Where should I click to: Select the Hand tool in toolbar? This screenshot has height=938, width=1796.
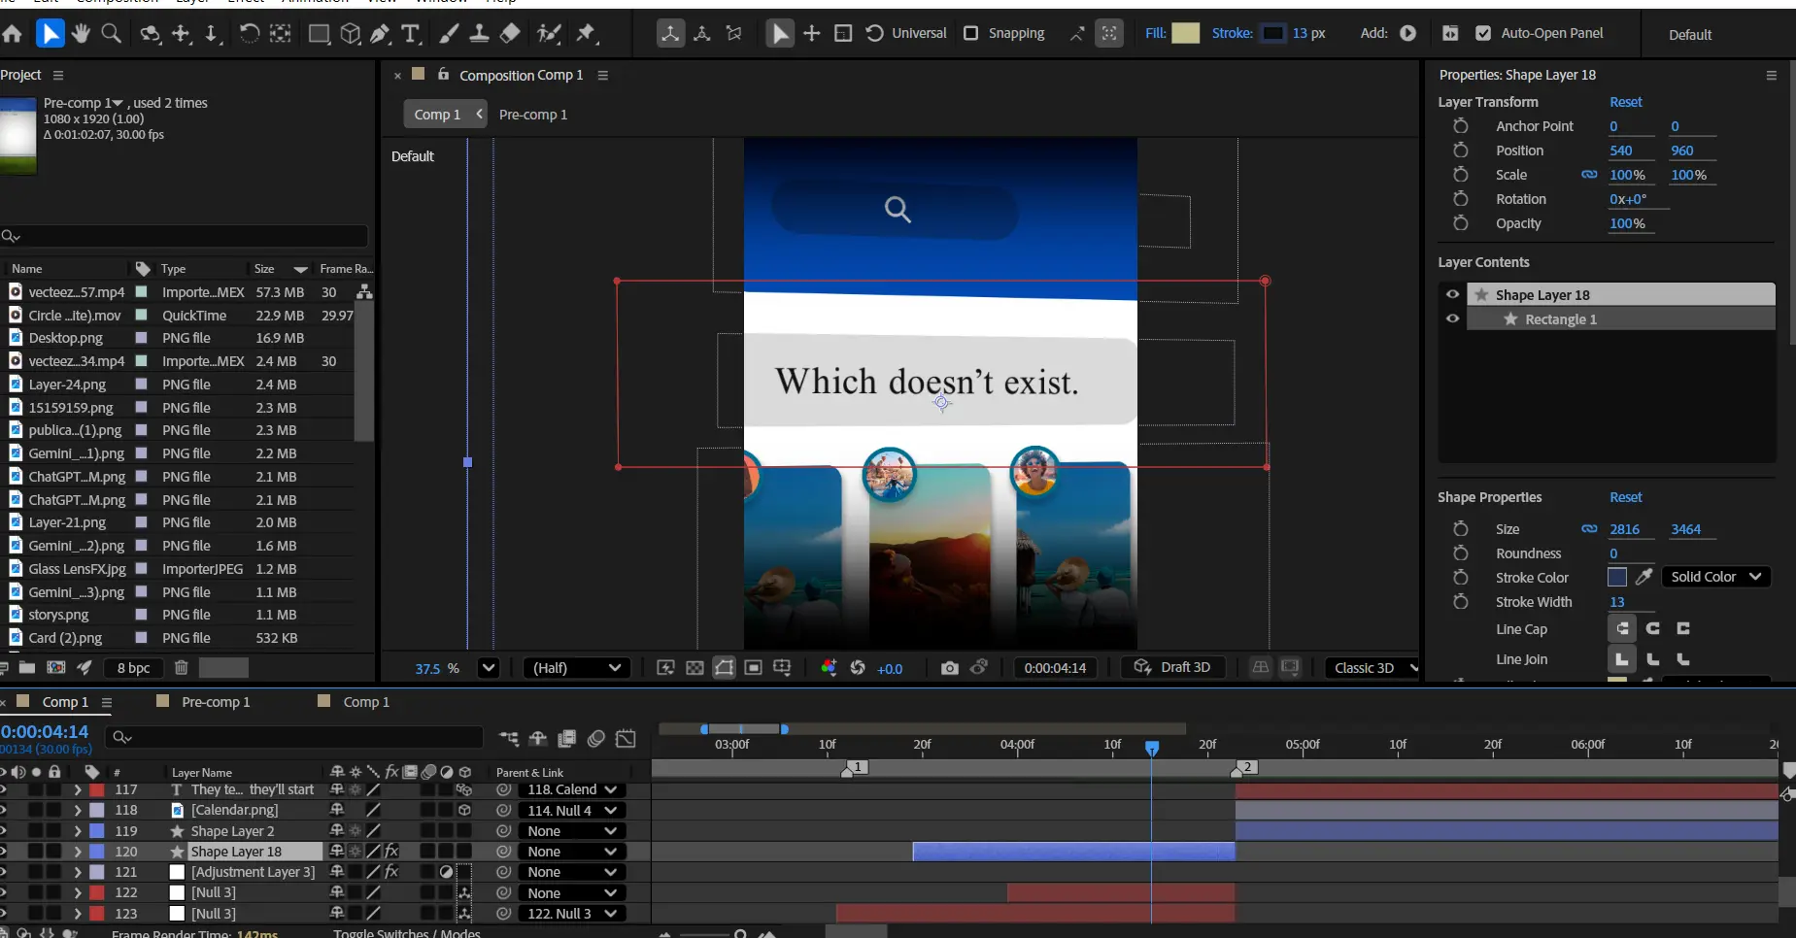(x=81, y=34)
